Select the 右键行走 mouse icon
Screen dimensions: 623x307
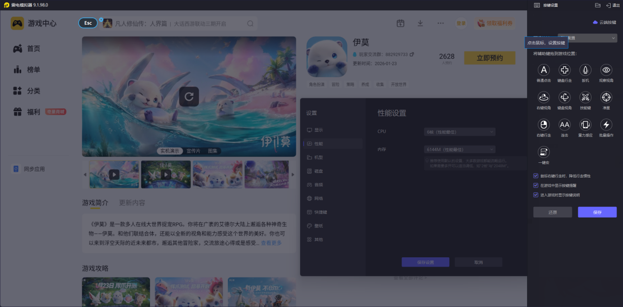click(543, 124)
